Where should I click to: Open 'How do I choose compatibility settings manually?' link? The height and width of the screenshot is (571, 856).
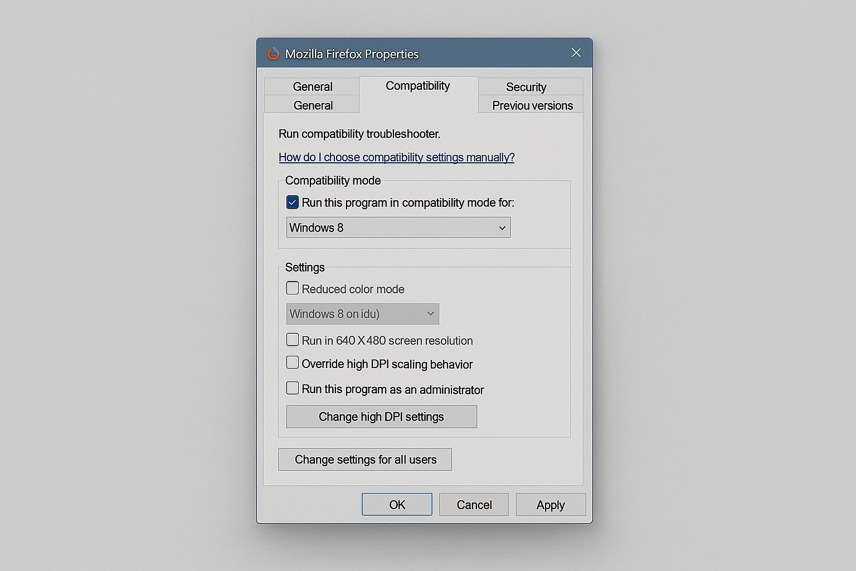[x=396, y=157]
